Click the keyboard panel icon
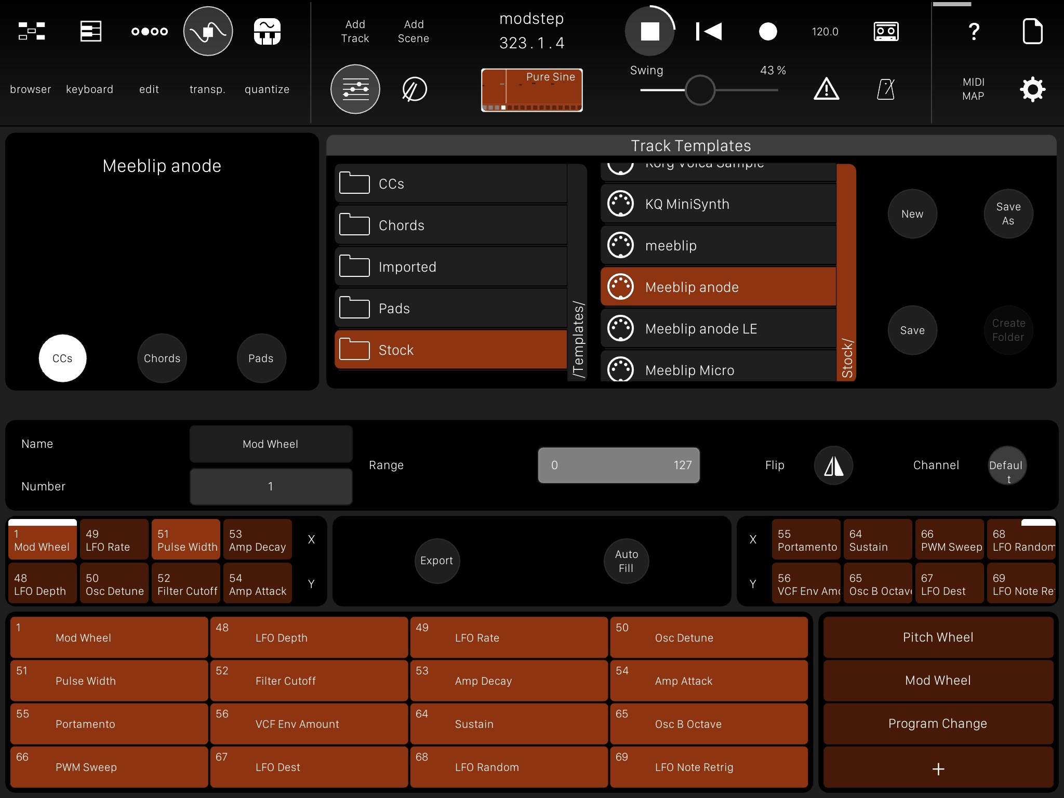Screen dimensions: 1064x798 click(x=89, y=31)
